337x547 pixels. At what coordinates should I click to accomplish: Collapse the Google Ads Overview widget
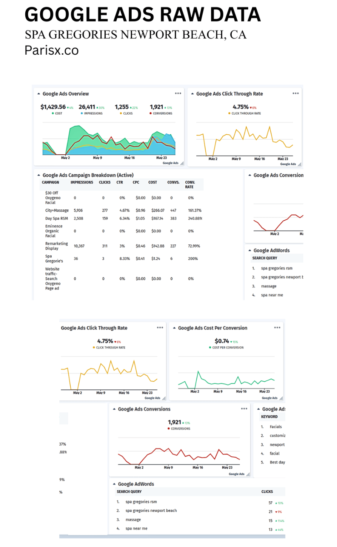[x=39, y=94]
